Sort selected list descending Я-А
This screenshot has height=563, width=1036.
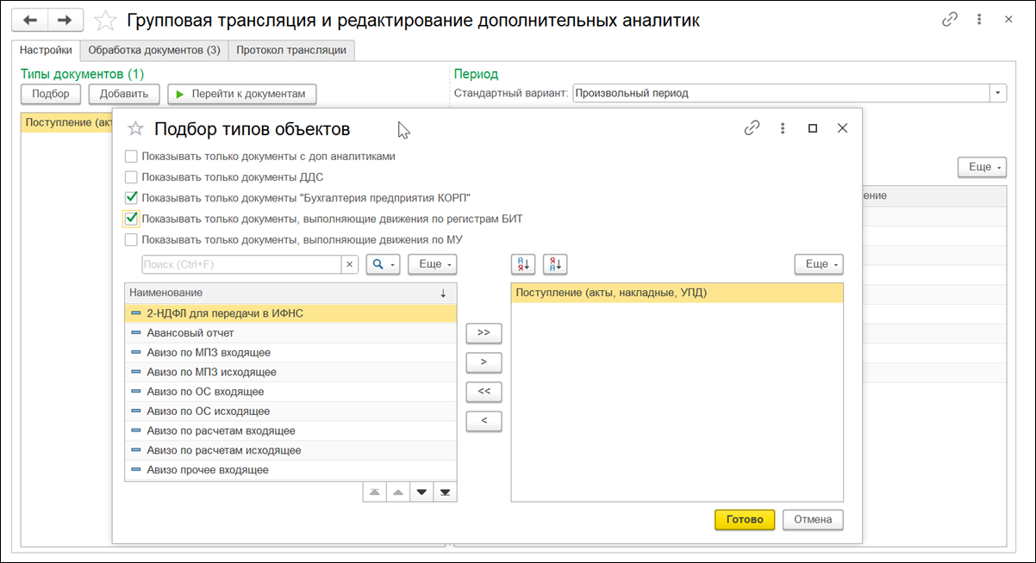point(555,264)
